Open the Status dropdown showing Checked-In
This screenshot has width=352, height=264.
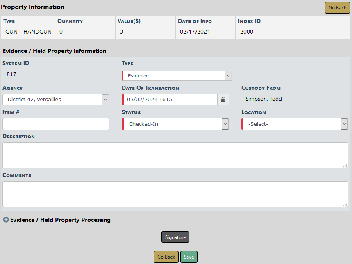click(x=175, y=124)
